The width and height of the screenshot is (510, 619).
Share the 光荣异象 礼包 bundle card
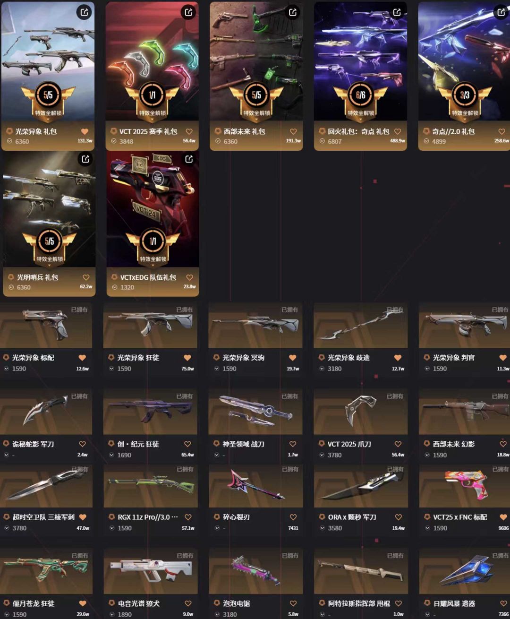click(x=85, y=12)
